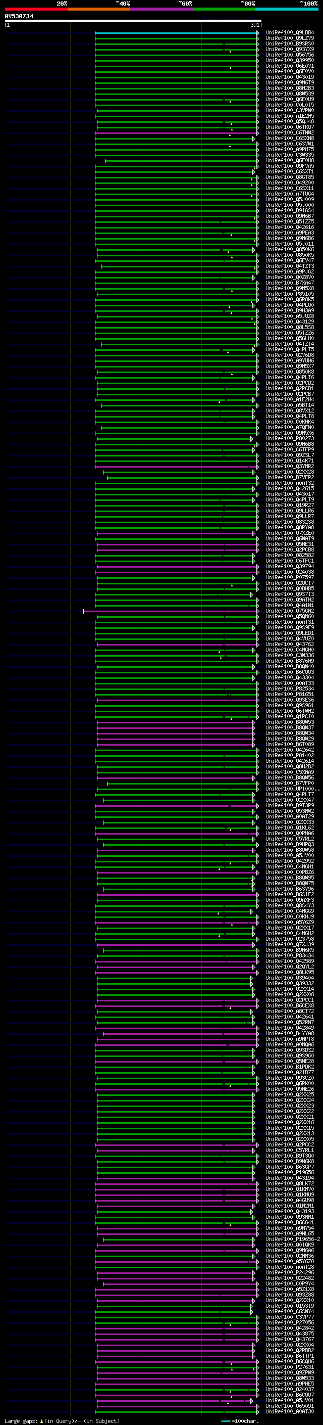Select hit UniRef100_B6T089

point(290,744)
